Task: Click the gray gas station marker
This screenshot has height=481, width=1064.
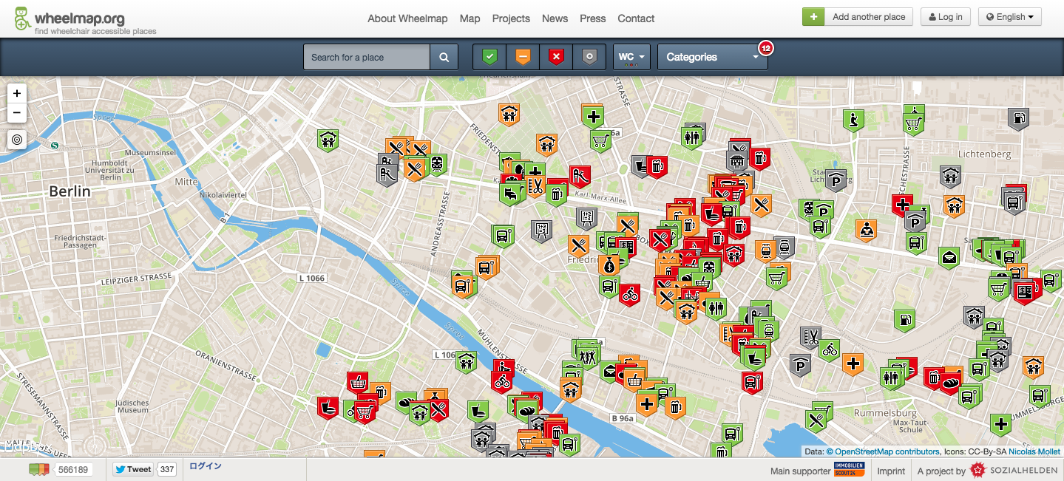Action: coord(1019,118)
